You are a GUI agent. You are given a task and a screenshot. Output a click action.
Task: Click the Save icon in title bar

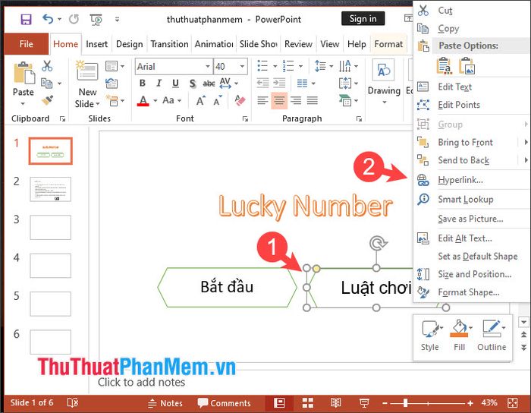pos(27,19)
